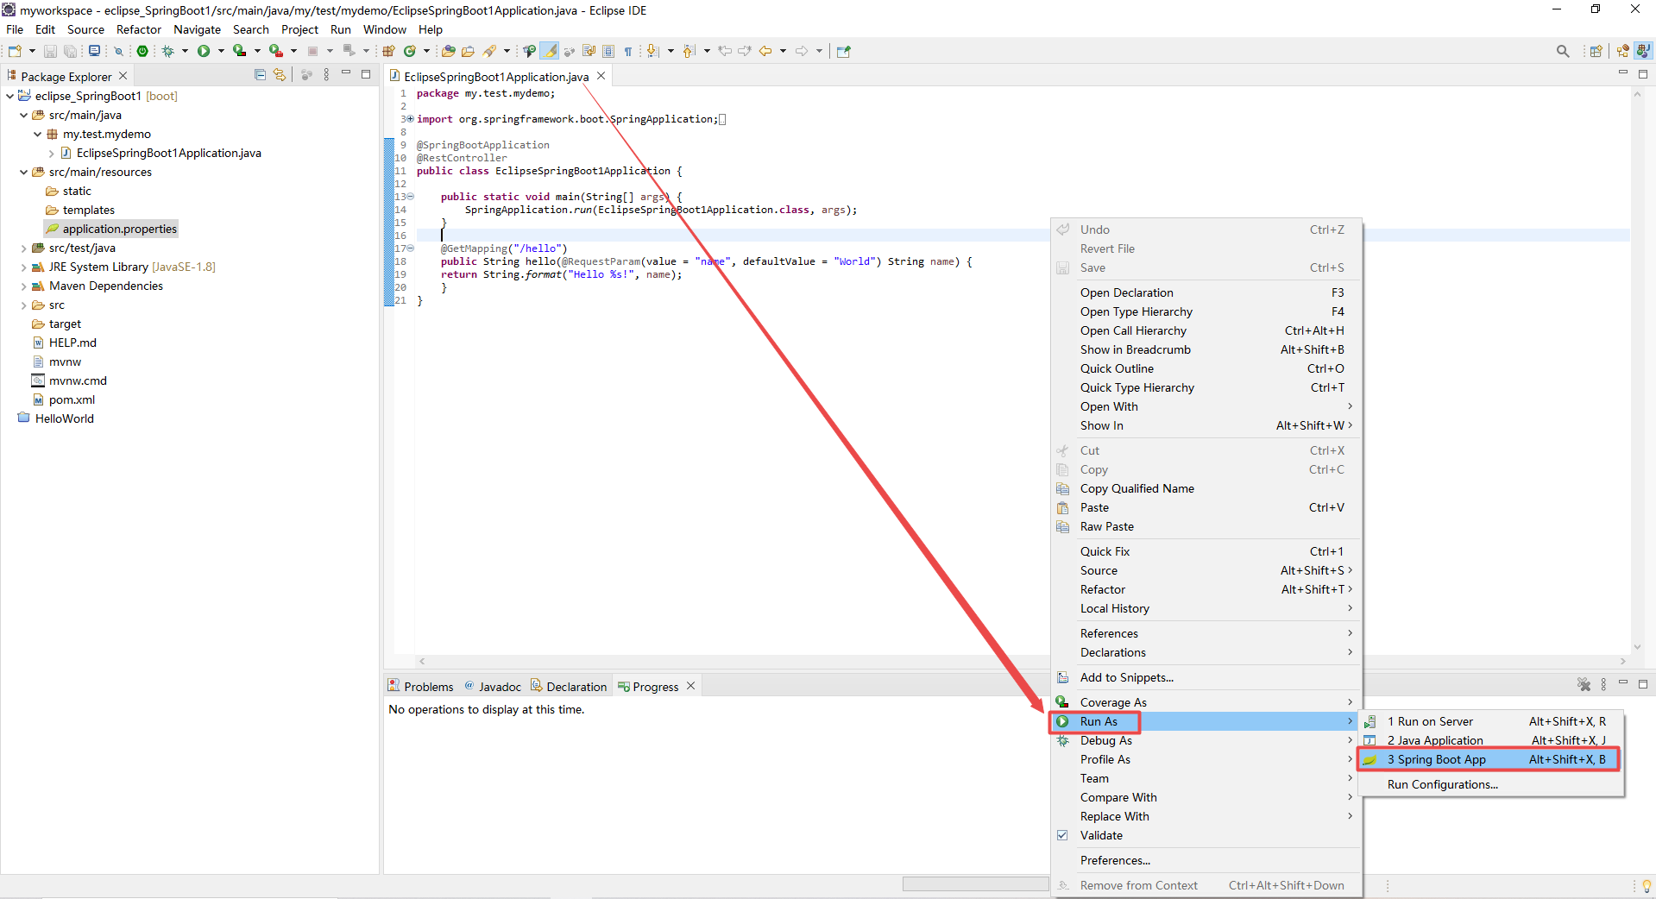
Task: Switch to the Java EE perspective icon
Action: [1622, 51]
